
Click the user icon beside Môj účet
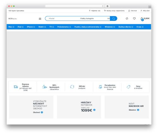(141, 11)
